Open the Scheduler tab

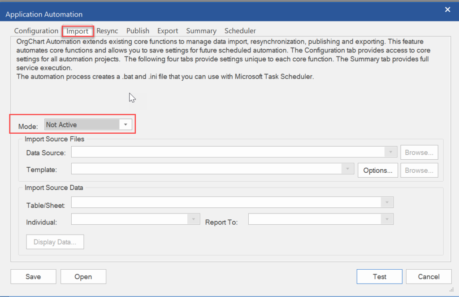click(x=240, y=31)
